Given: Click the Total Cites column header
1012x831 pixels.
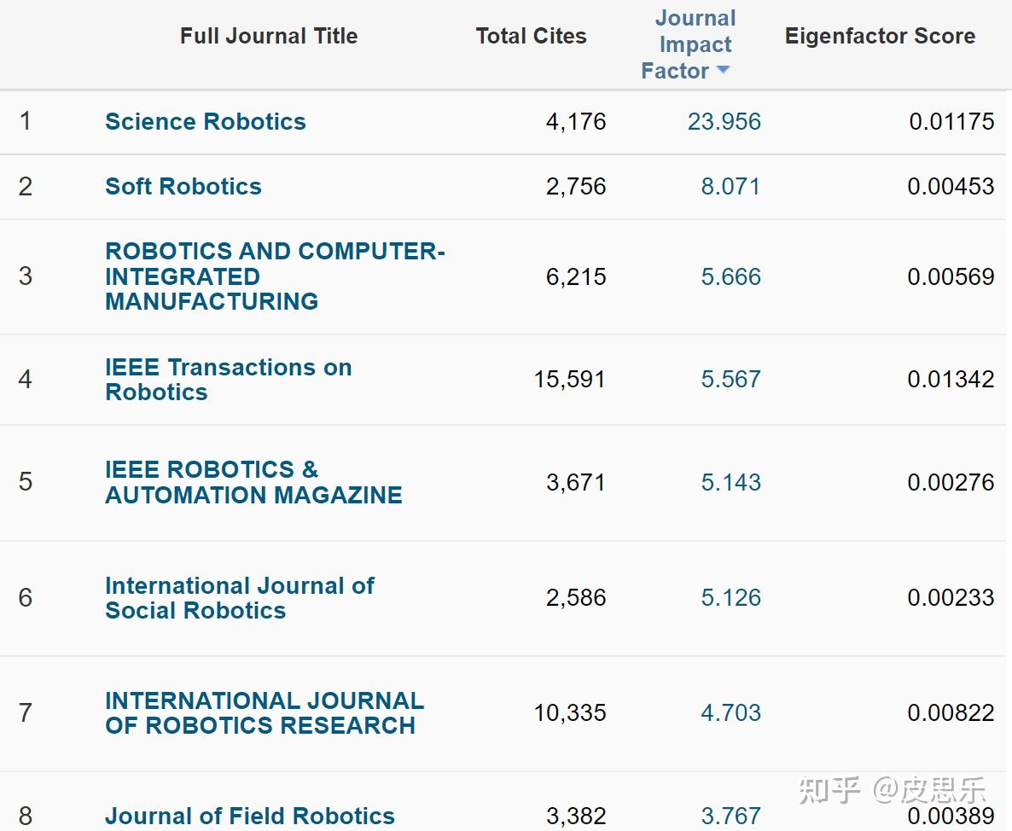Looking at the screenshot, I should tap(531, 36).
